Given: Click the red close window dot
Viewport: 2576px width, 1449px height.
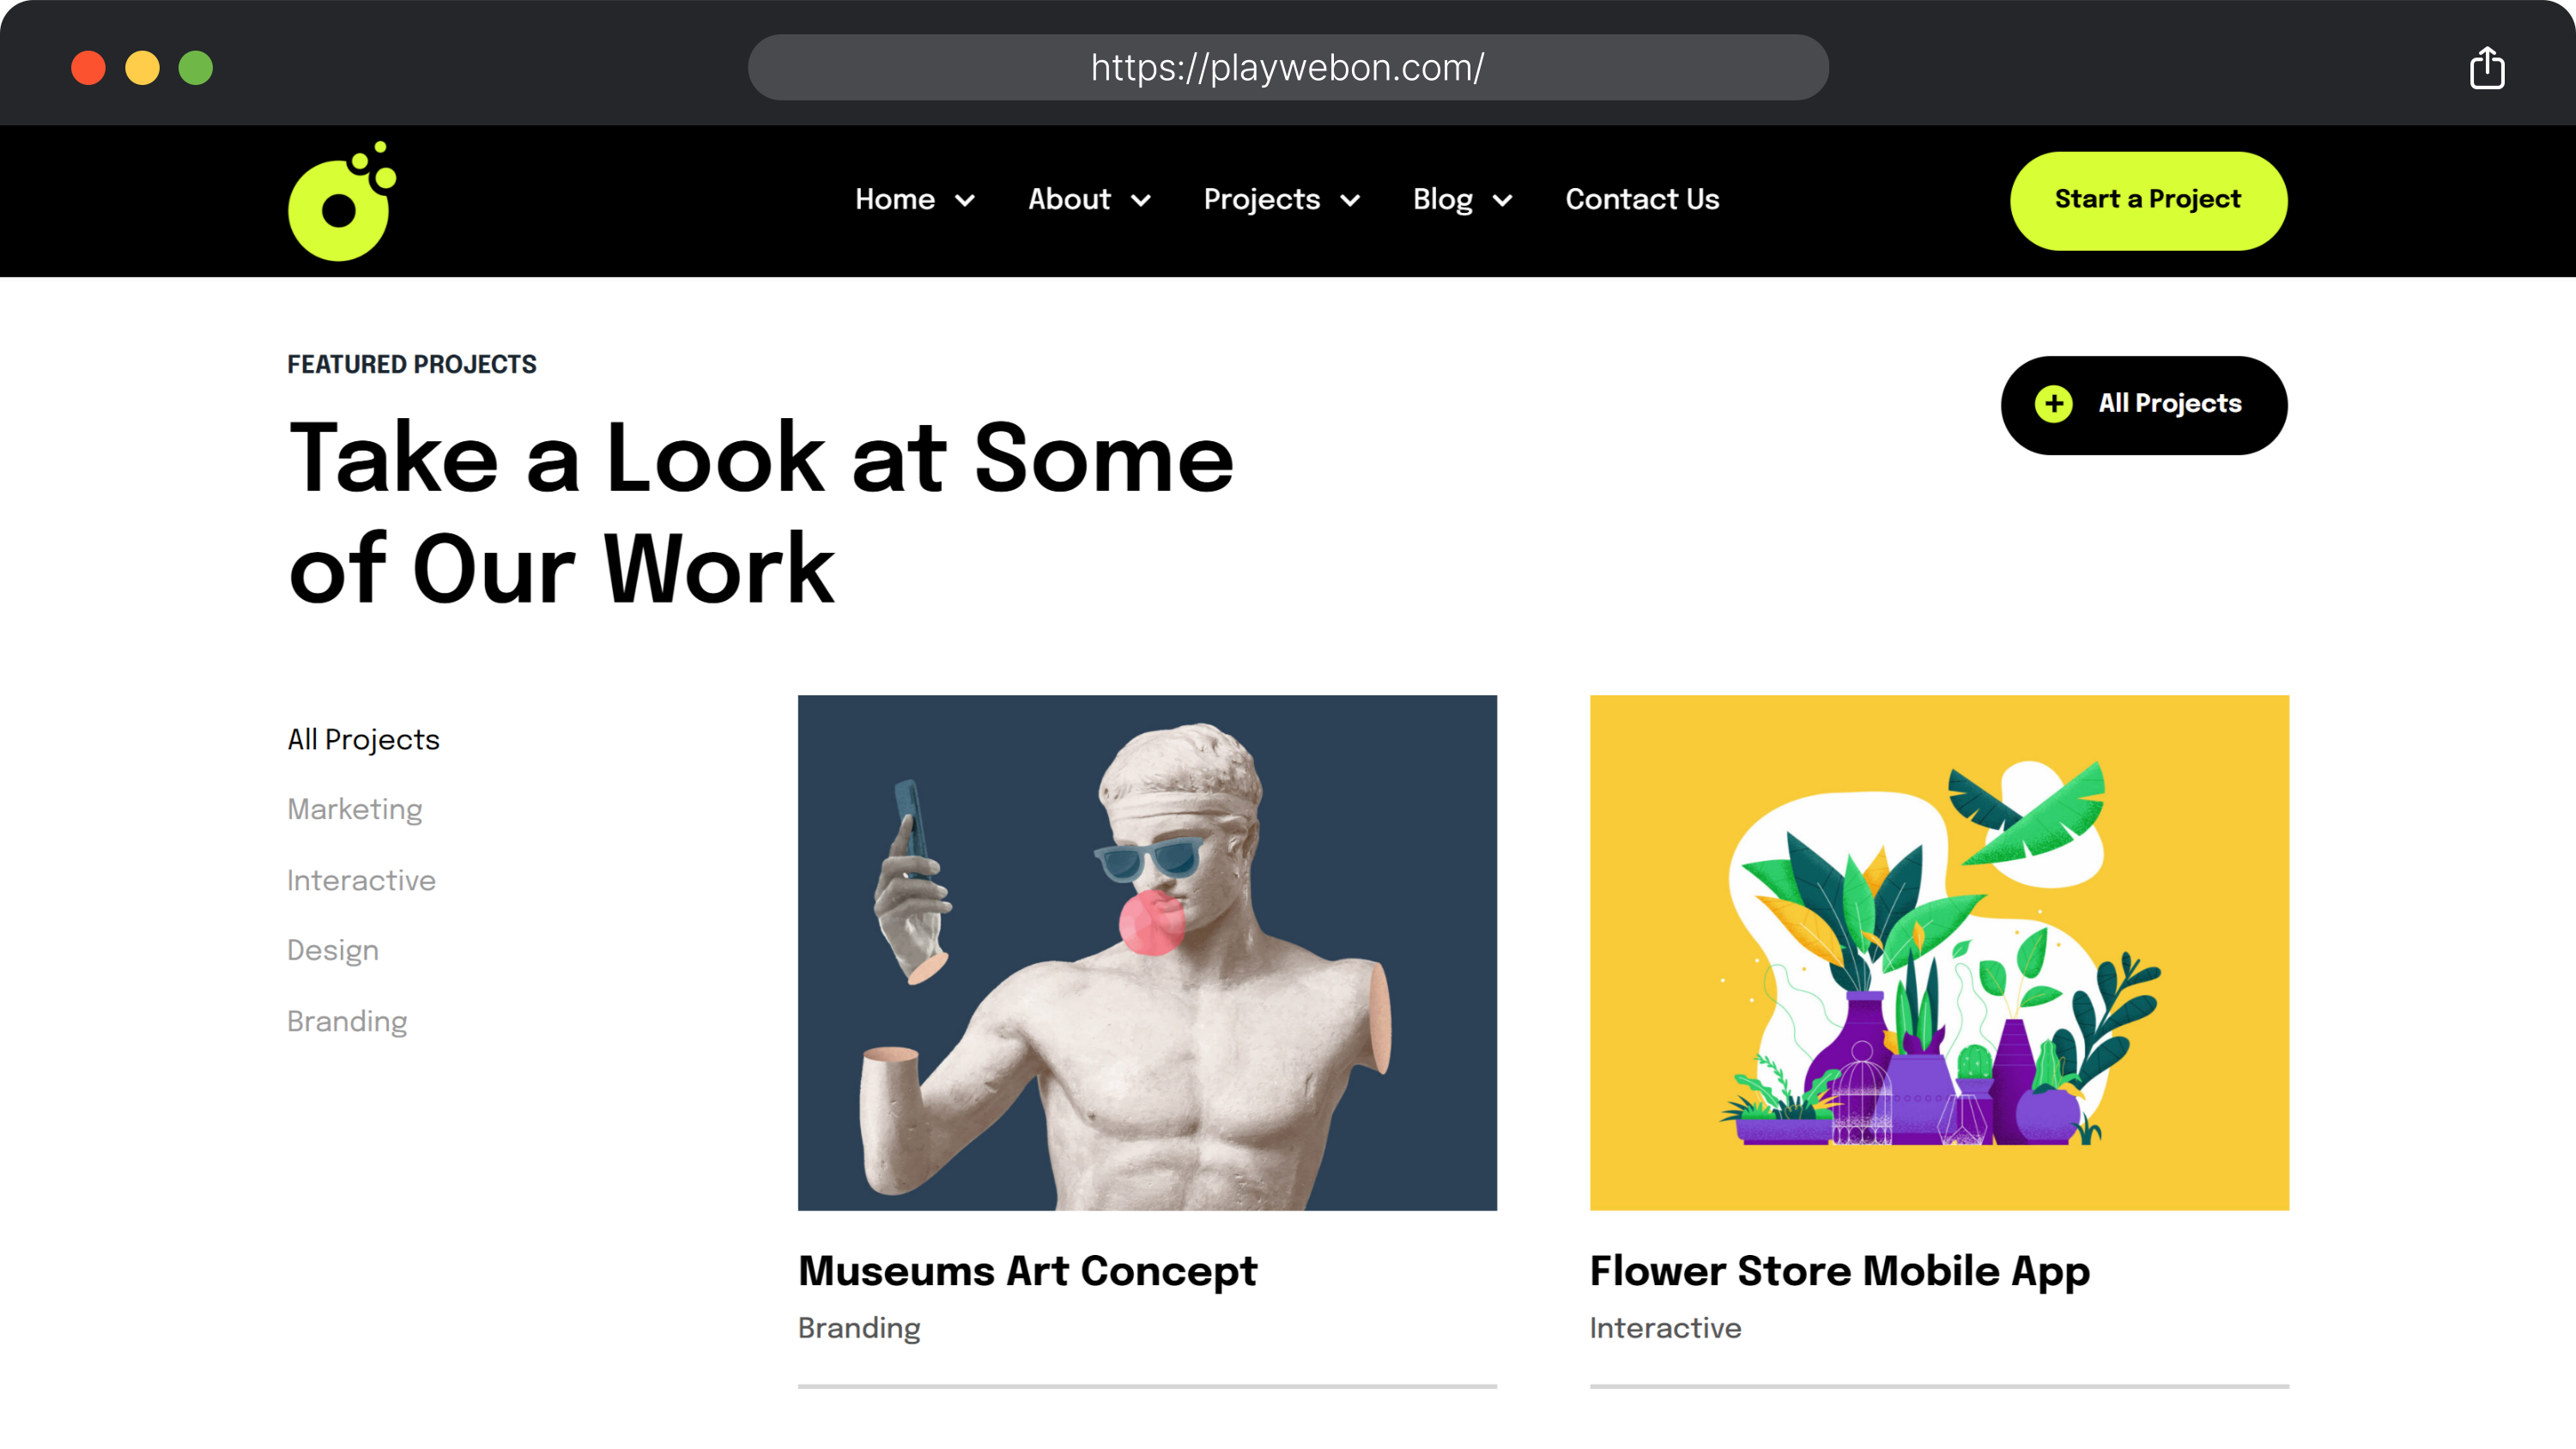Looking at the screenshot, I should (x=88, y=68).
